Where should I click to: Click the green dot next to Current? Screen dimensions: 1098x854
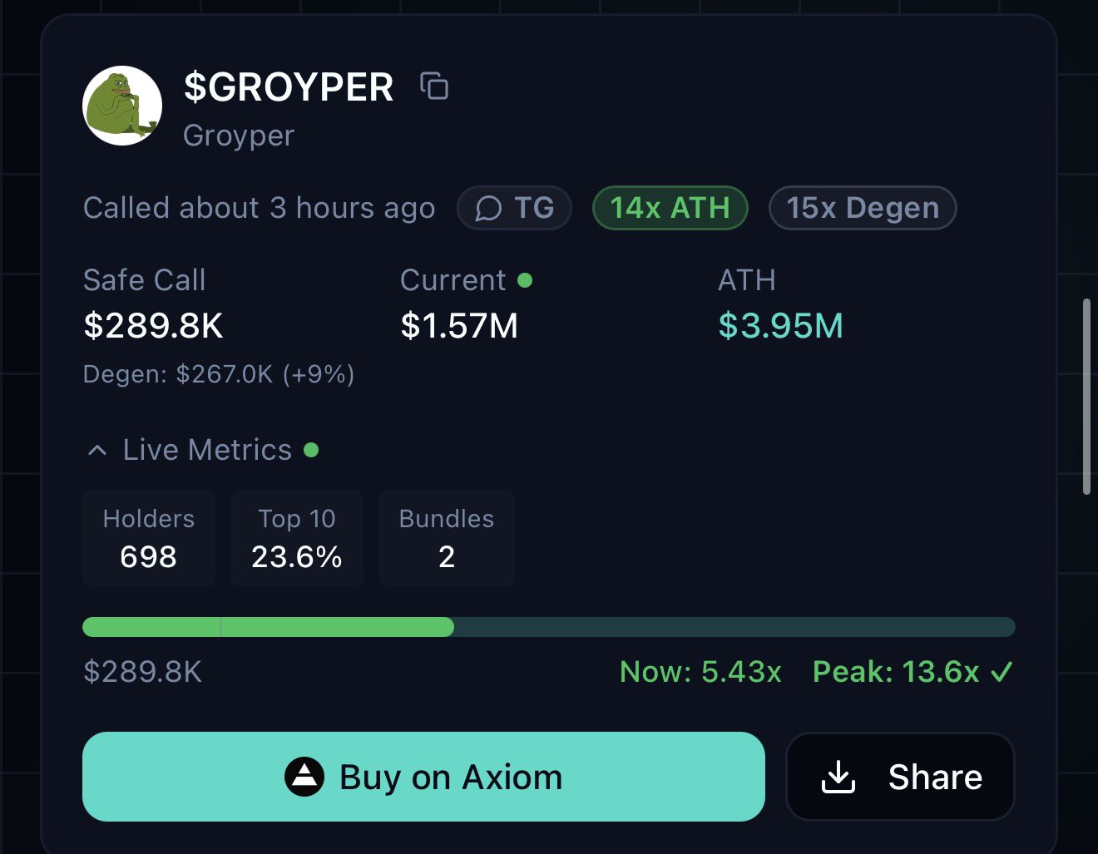(525, 280)
